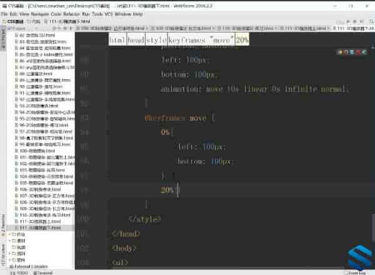The height and width of the screenshot is (275, 375).
Task: Click the html breadcrumb in the editor
Action: [117, 39]
